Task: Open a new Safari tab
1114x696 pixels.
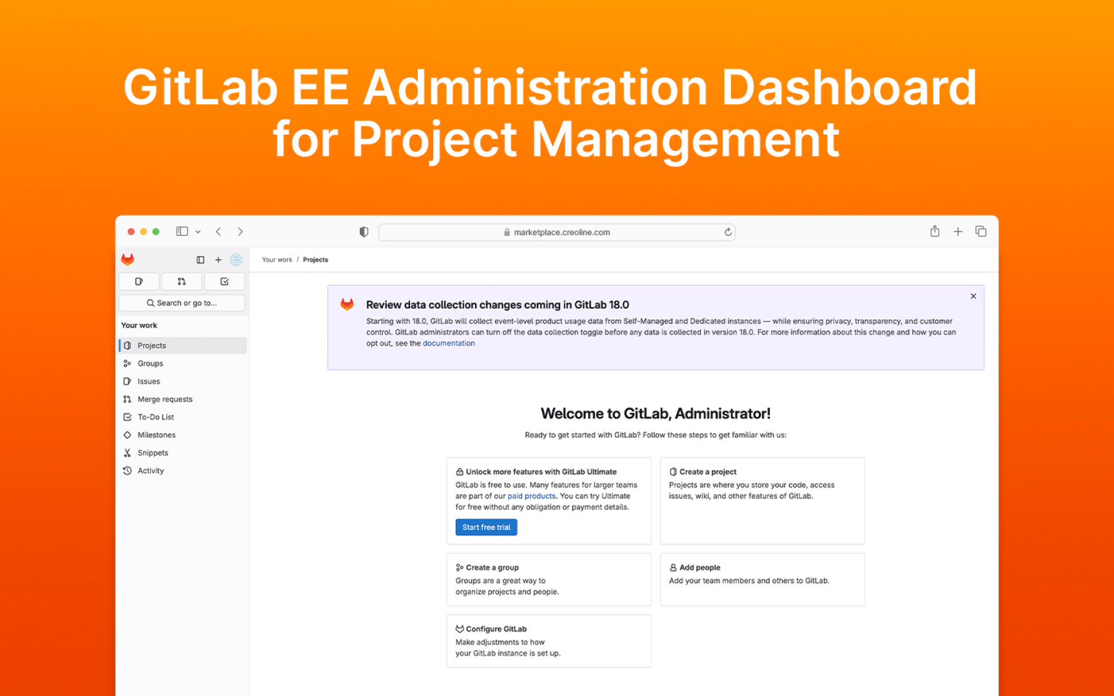Action: (958, 231)
